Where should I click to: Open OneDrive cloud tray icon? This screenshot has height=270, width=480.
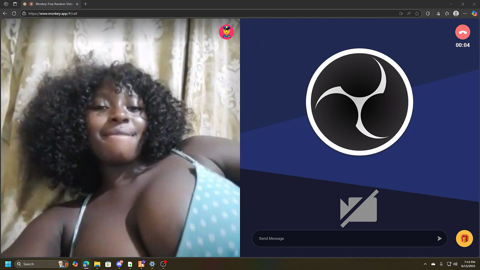click(x=433, y=264)
